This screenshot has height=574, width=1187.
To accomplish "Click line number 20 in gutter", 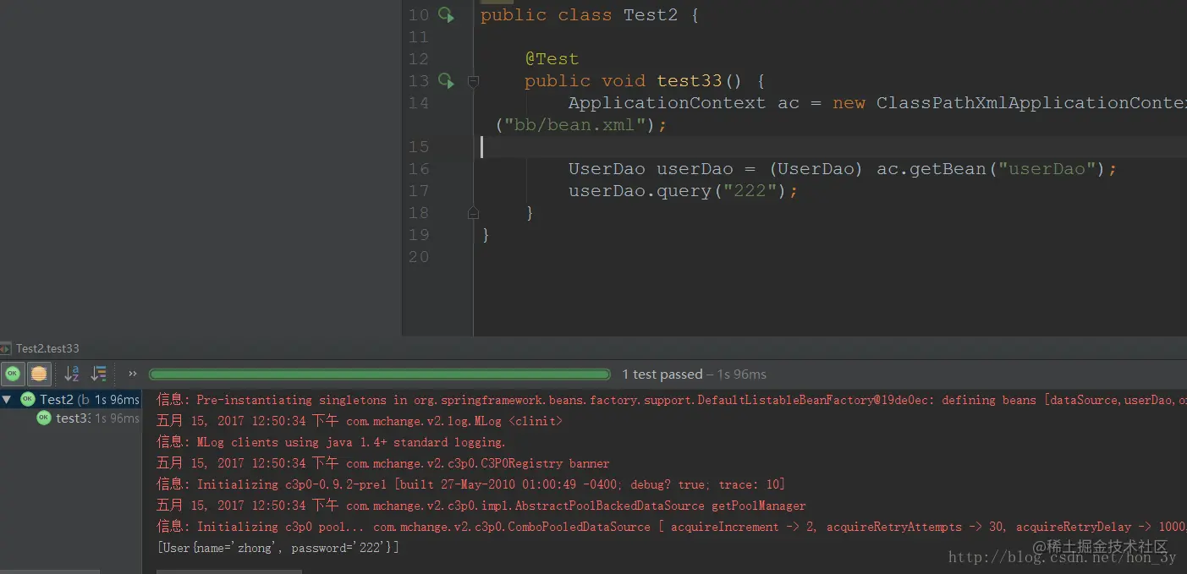I will point(419,257).
